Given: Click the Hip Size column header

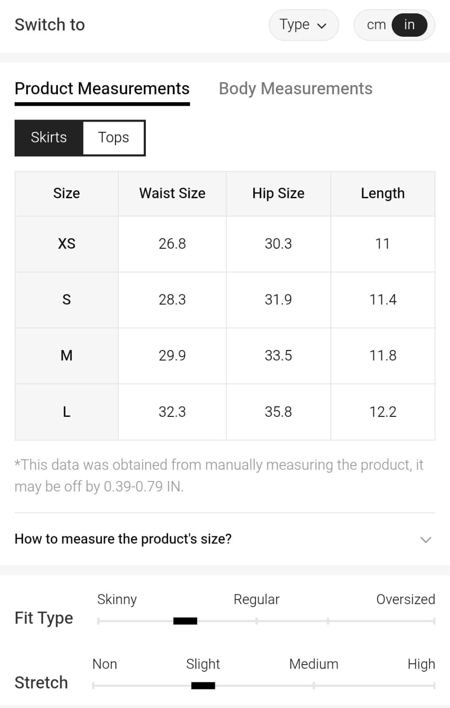Looking at the screenshot, I should click(x=278, y=193).
